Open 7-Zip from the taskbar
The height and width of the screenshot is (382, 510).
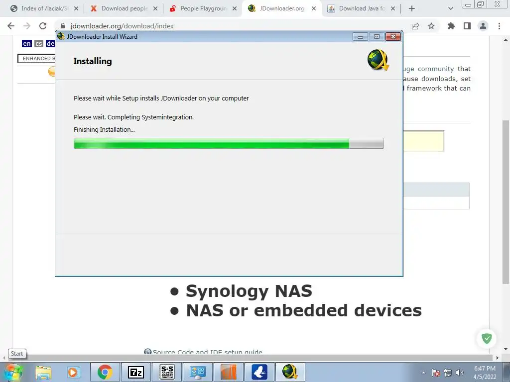135,372
